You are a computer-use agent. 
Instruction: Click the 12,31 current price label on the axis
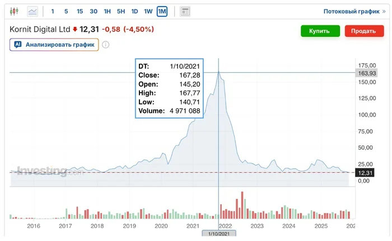pyautogui.click(x=365, y=173)
